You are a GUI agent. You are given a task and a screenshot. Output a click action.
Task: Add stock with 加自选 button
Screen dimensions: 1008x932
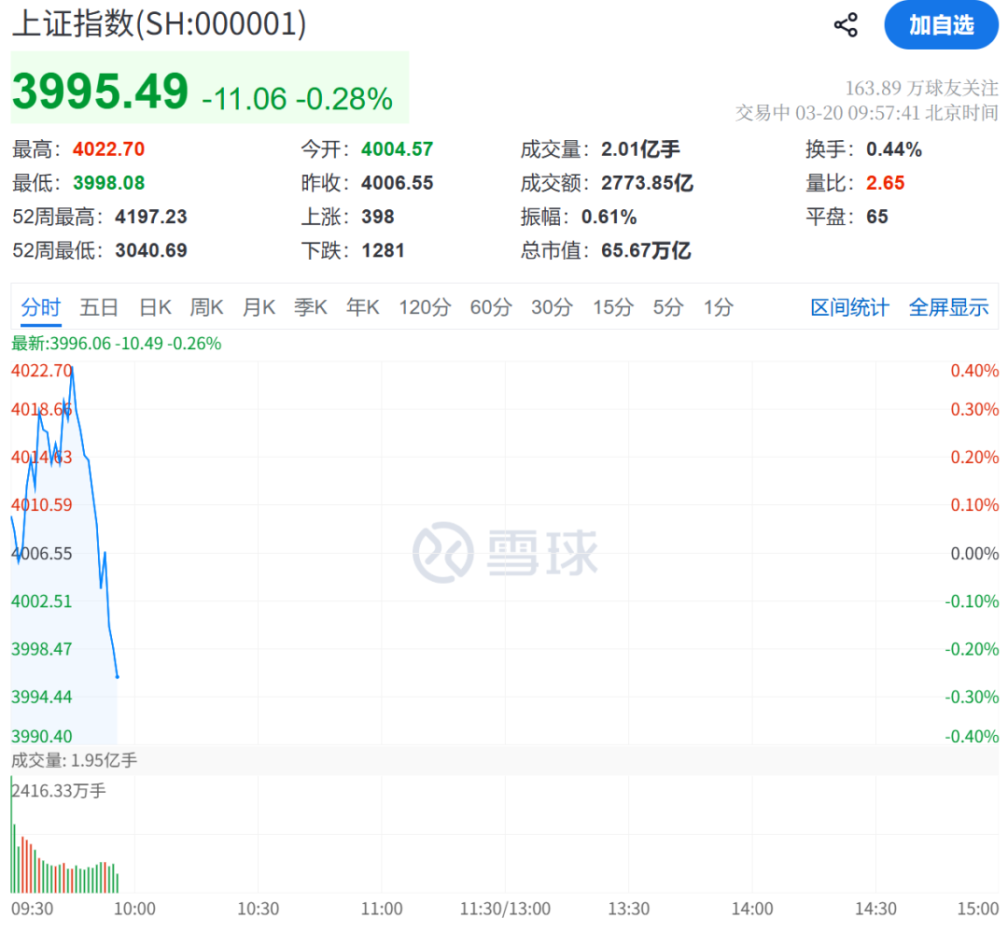click(941, 25)
